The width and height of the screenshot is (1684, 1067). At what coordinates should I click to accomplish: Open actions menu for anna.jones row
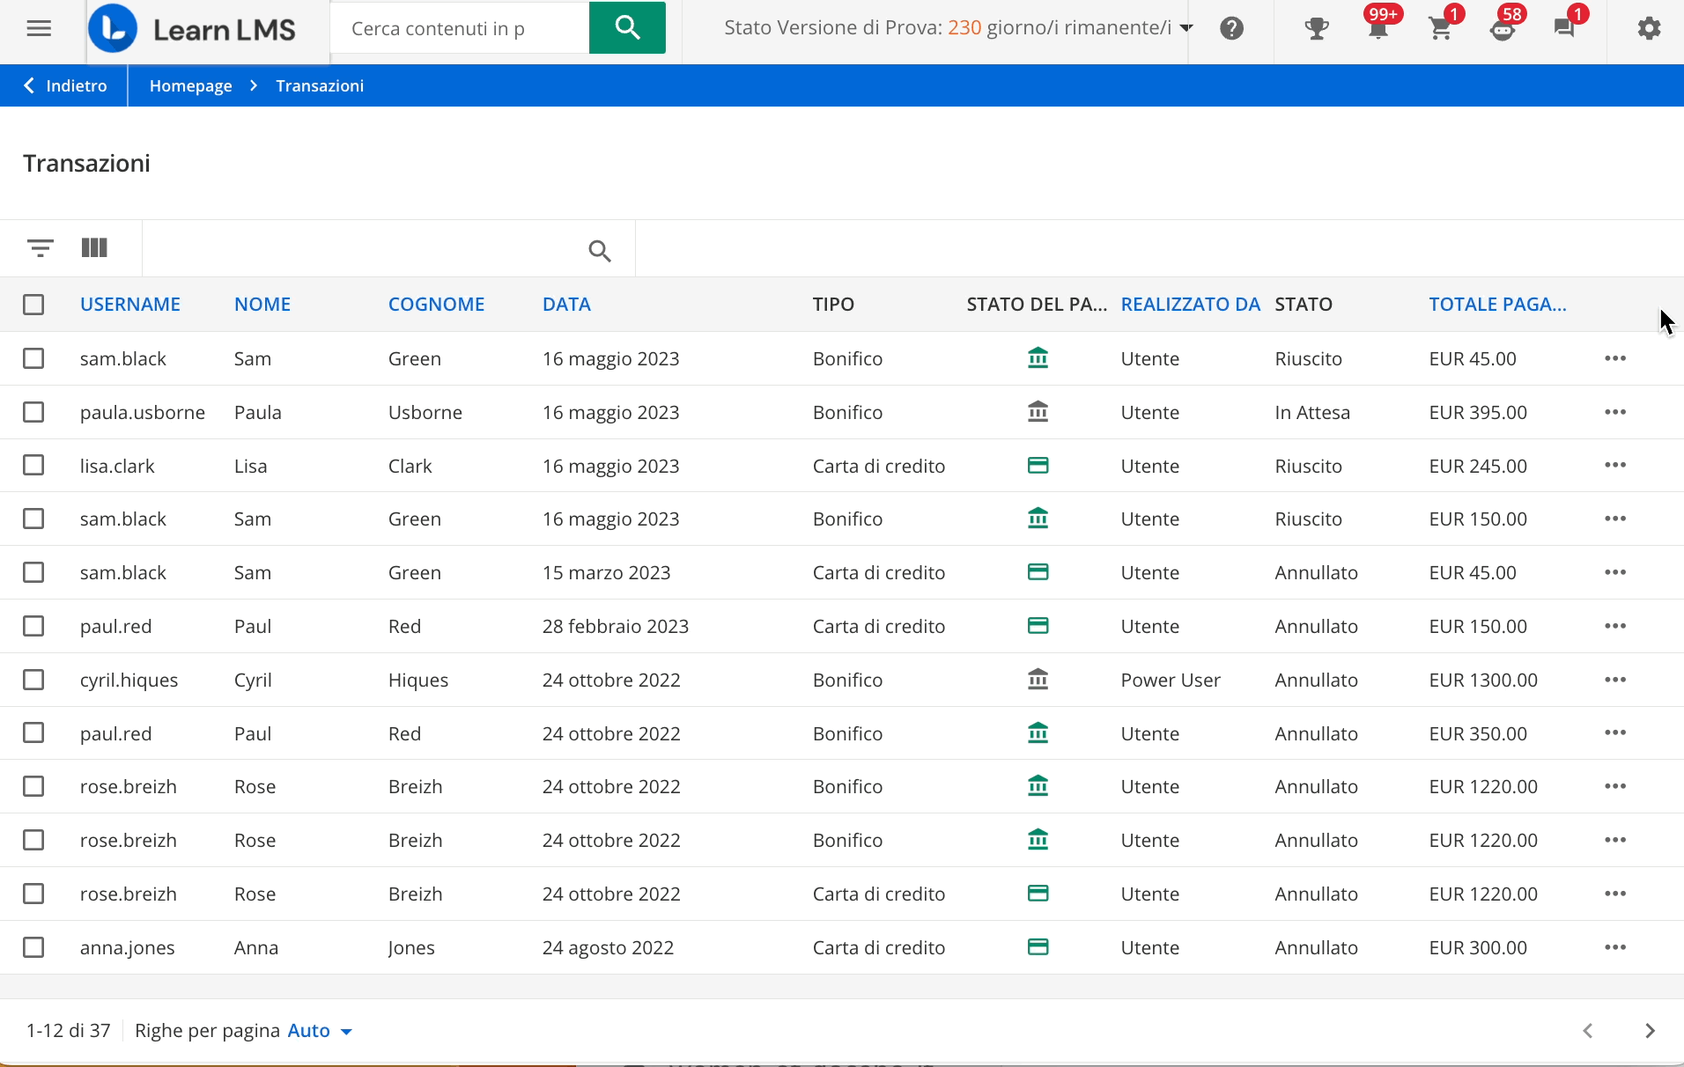point(1615,947)
